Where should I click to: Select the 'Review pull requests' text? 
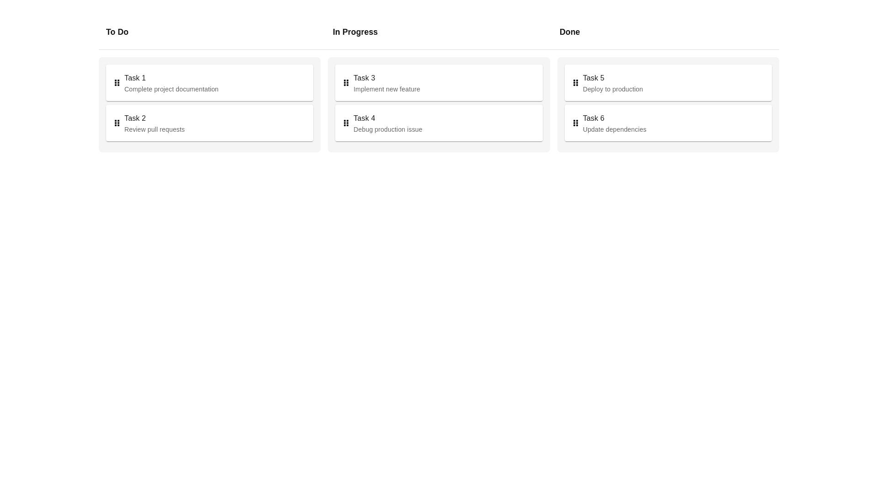coord(154,129)
